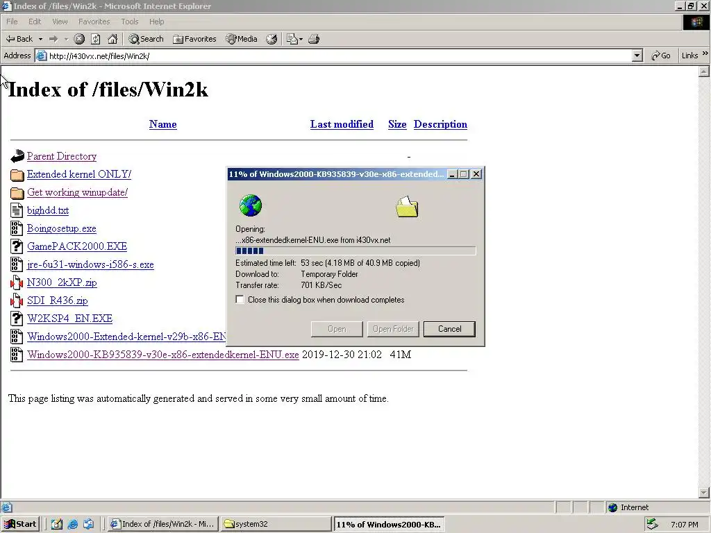The image size is (711, 533).
Task: Open the Favorites menu
Action: (94, 22)
